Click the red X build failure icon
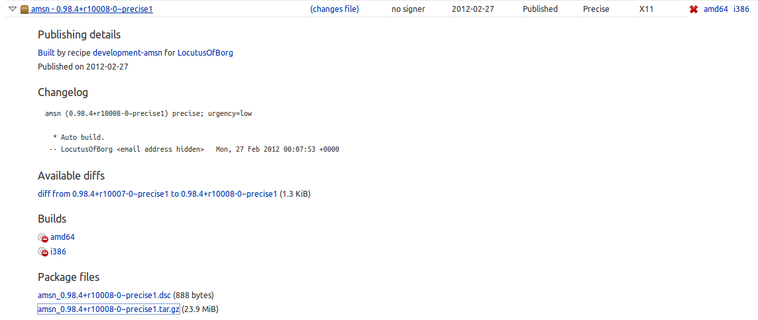The height and width of the screenshot is (320, 758). (694, 9)
